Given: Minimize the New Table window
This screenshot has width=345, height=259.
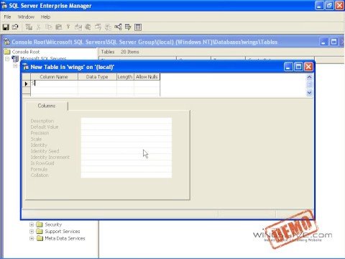Looking at the screenshot, I should click(288, 67).
